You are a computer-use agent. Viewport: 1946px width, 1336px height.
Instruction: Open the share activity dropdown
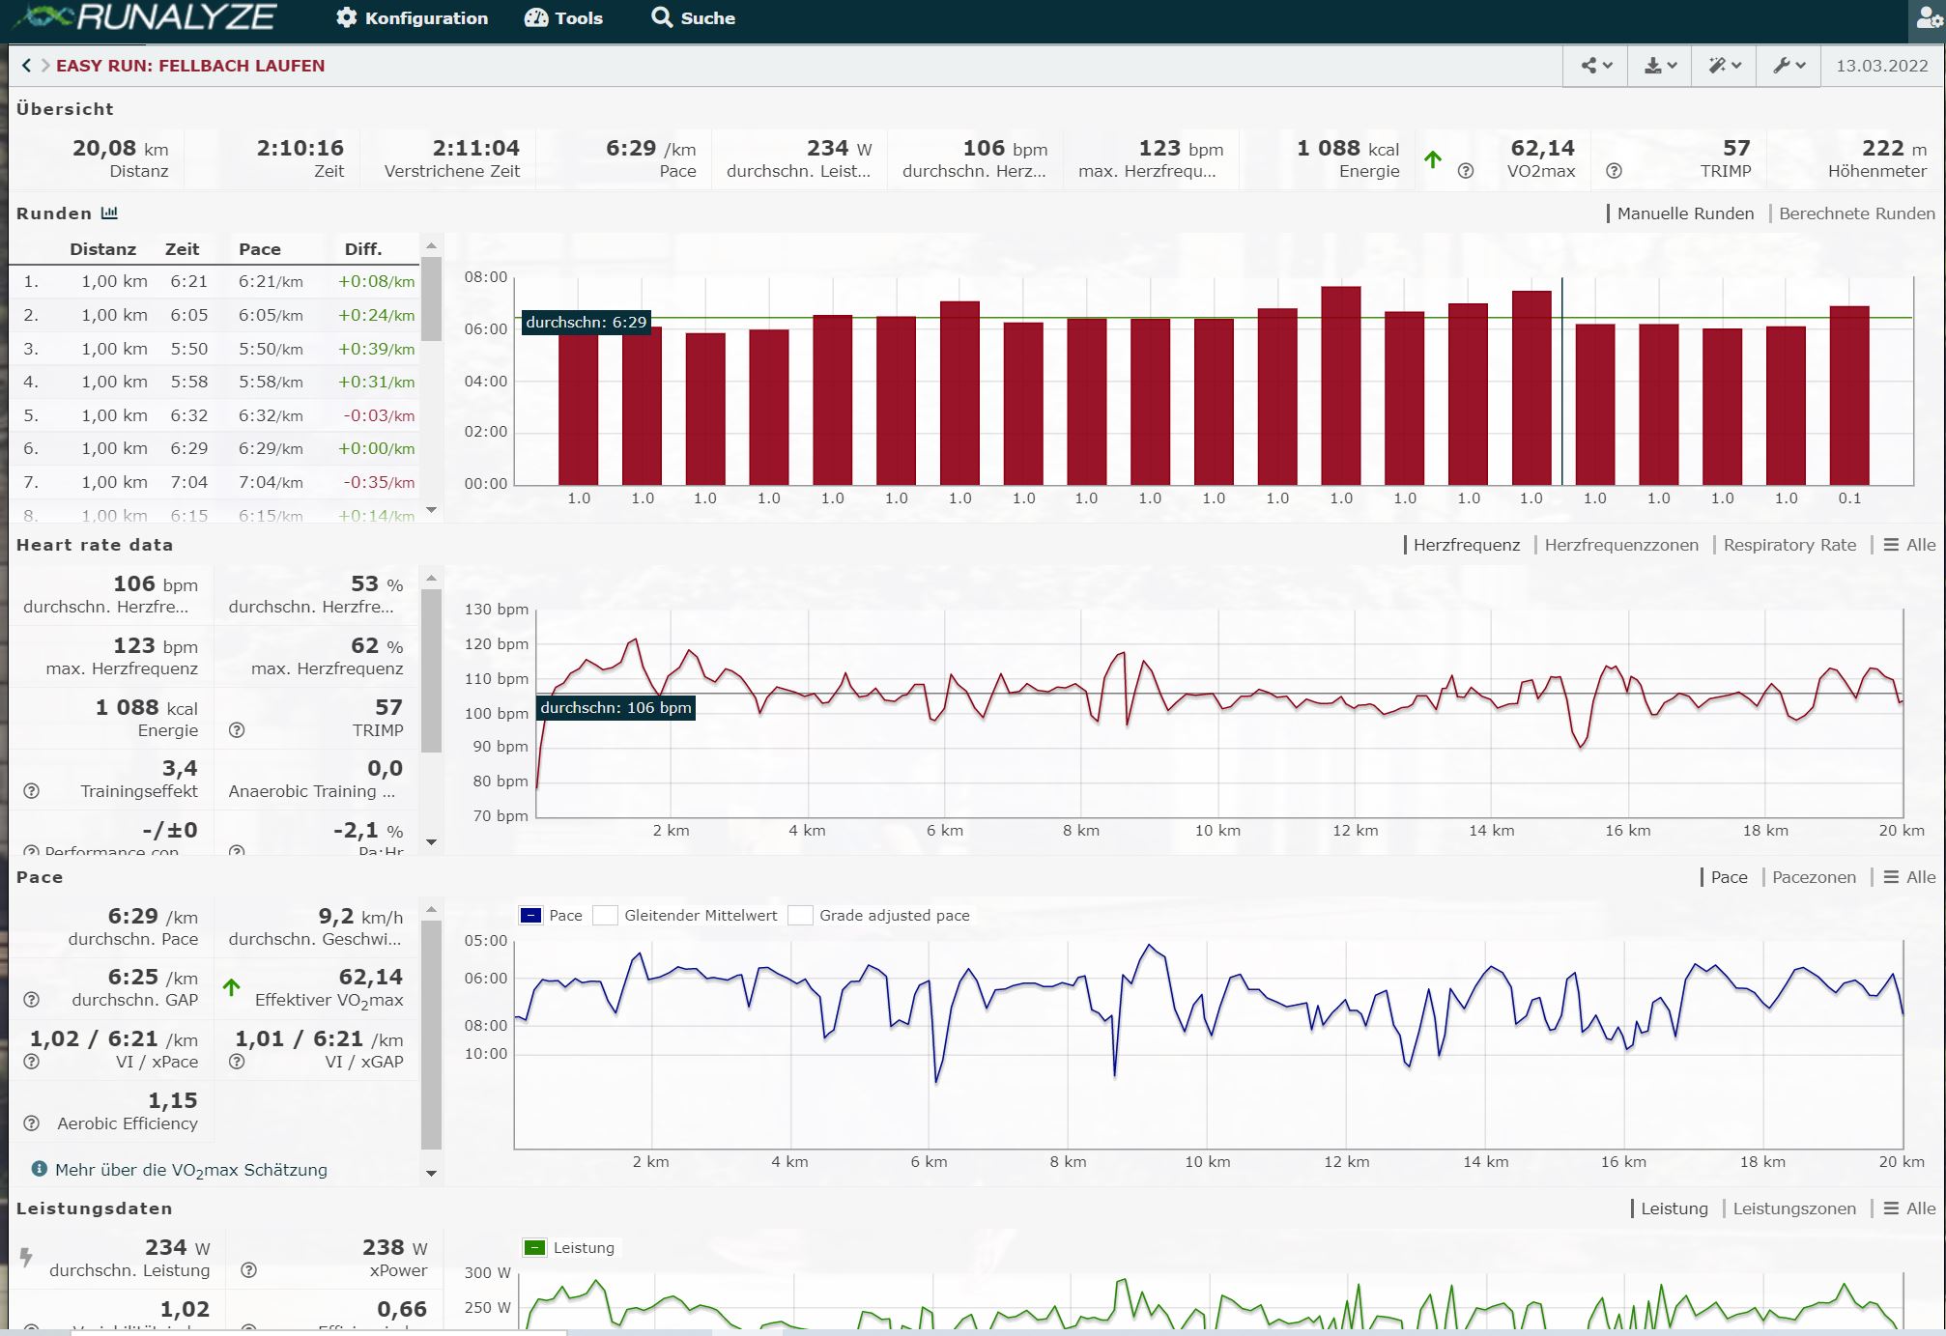(1596, 66)
